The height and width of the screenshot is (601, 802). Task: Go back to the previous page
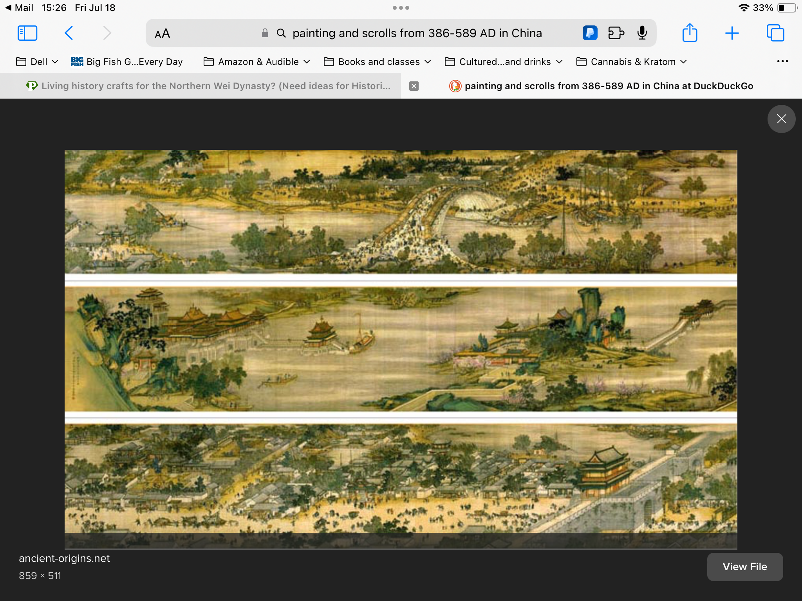tap(69, 33)
